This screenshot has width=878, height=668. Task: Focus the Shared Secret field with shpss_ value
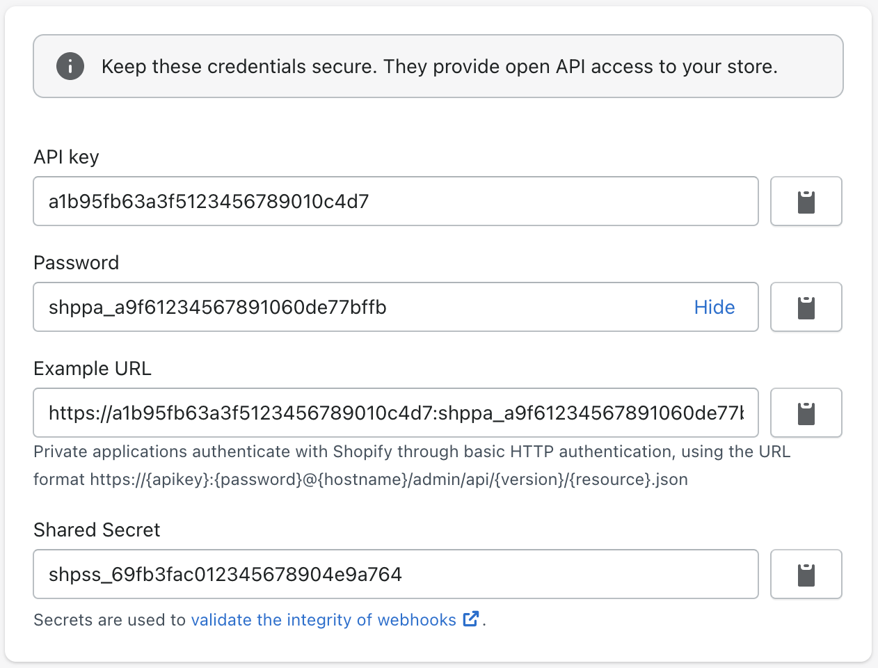click(396, 574)
